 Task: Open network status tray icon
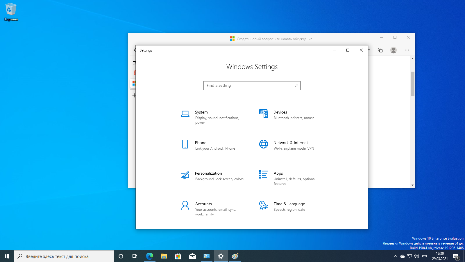pyautogui.click(x=409, y=256)
